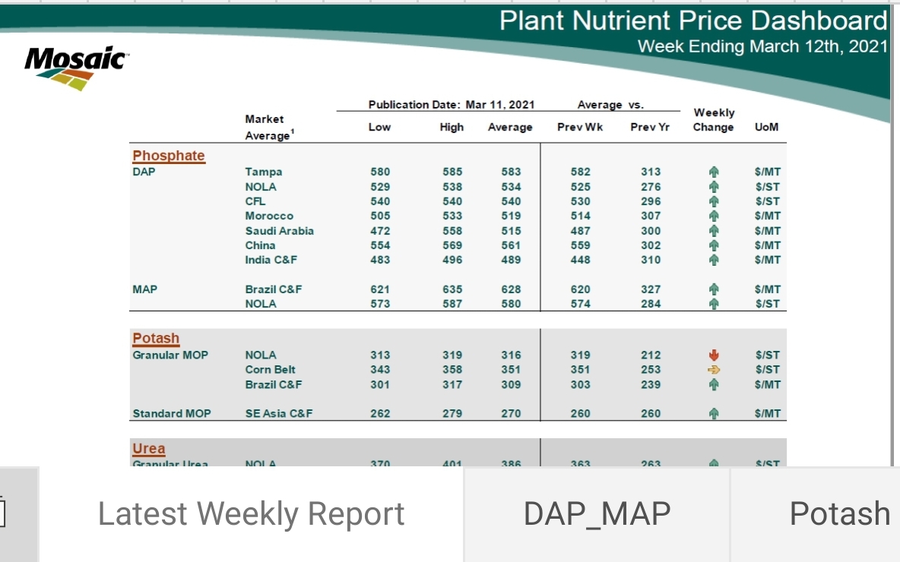Select Potash Brazil C&F previous year 239
900x562 pixels.
point(651,384)
